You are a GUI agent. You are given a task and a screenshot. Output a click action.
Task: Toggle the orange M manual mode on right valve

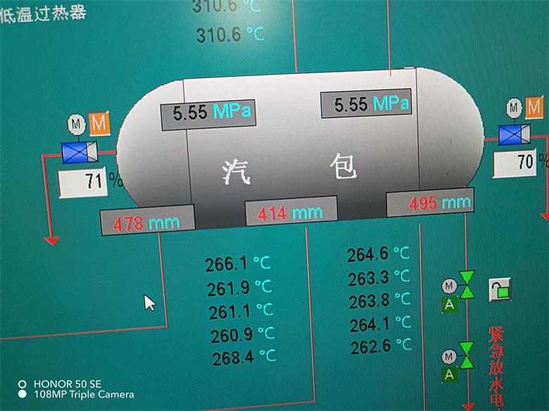point(535,107)
